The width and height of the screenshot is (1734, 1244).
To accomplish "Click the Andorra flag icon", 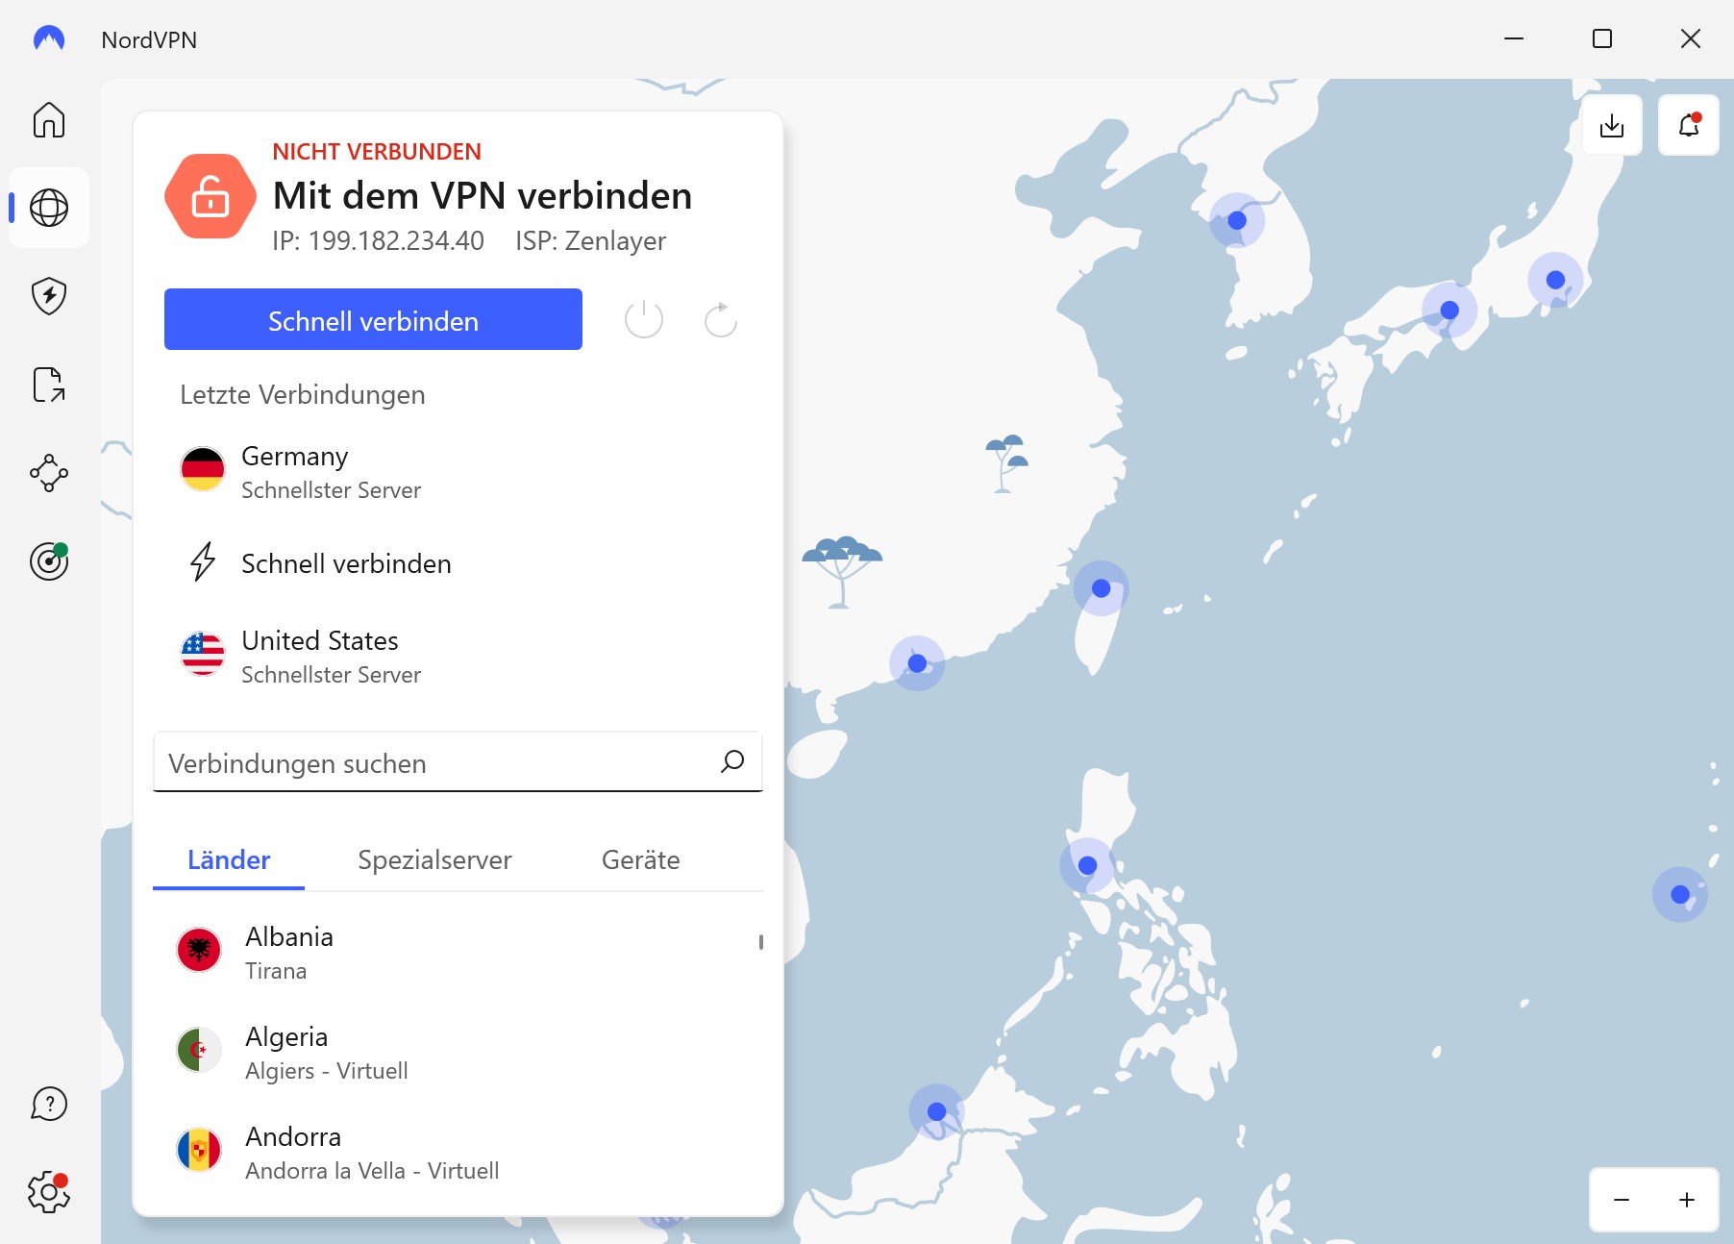I will 199,1150.
